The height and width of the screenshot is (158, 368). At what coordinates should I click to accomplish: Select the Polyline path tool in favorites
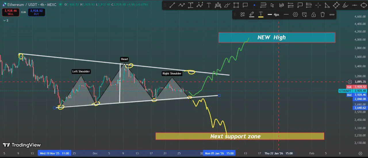coord(181,5)
